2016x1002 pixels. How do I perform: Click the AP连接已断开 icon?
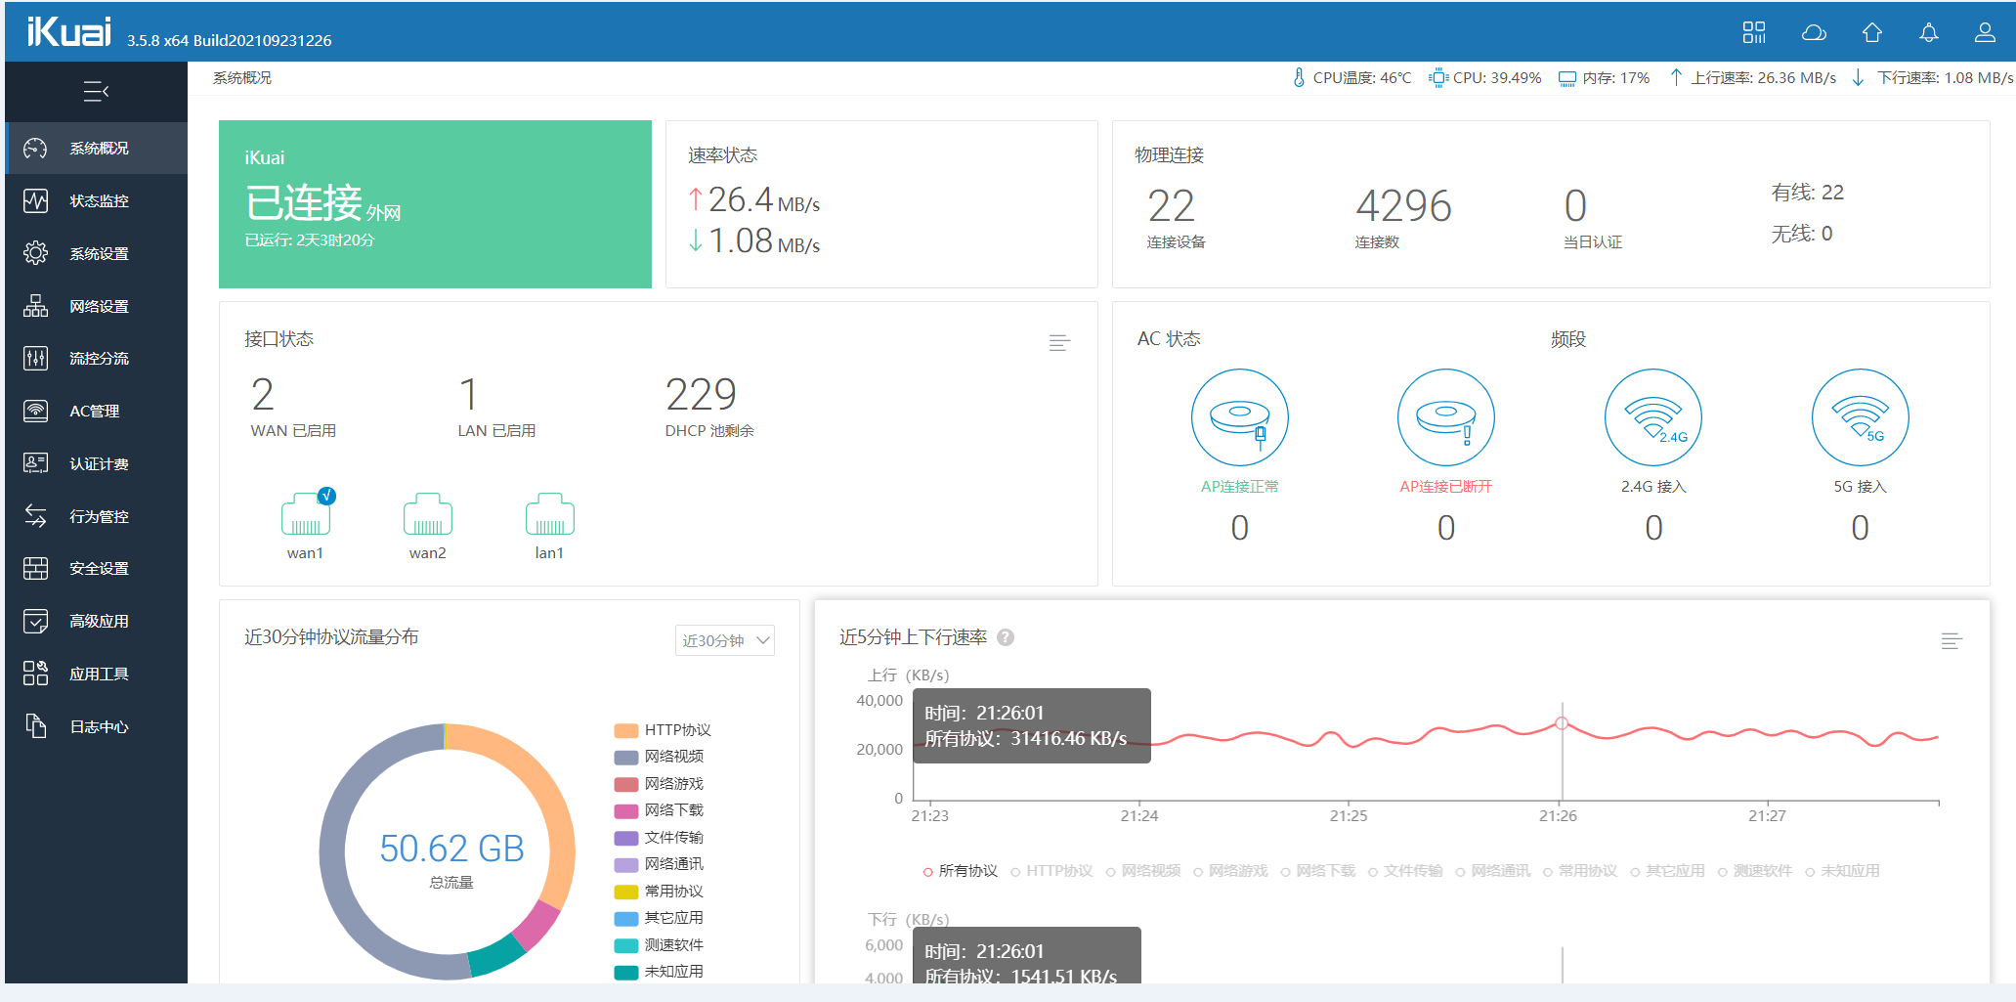[x=1446, y=417]
